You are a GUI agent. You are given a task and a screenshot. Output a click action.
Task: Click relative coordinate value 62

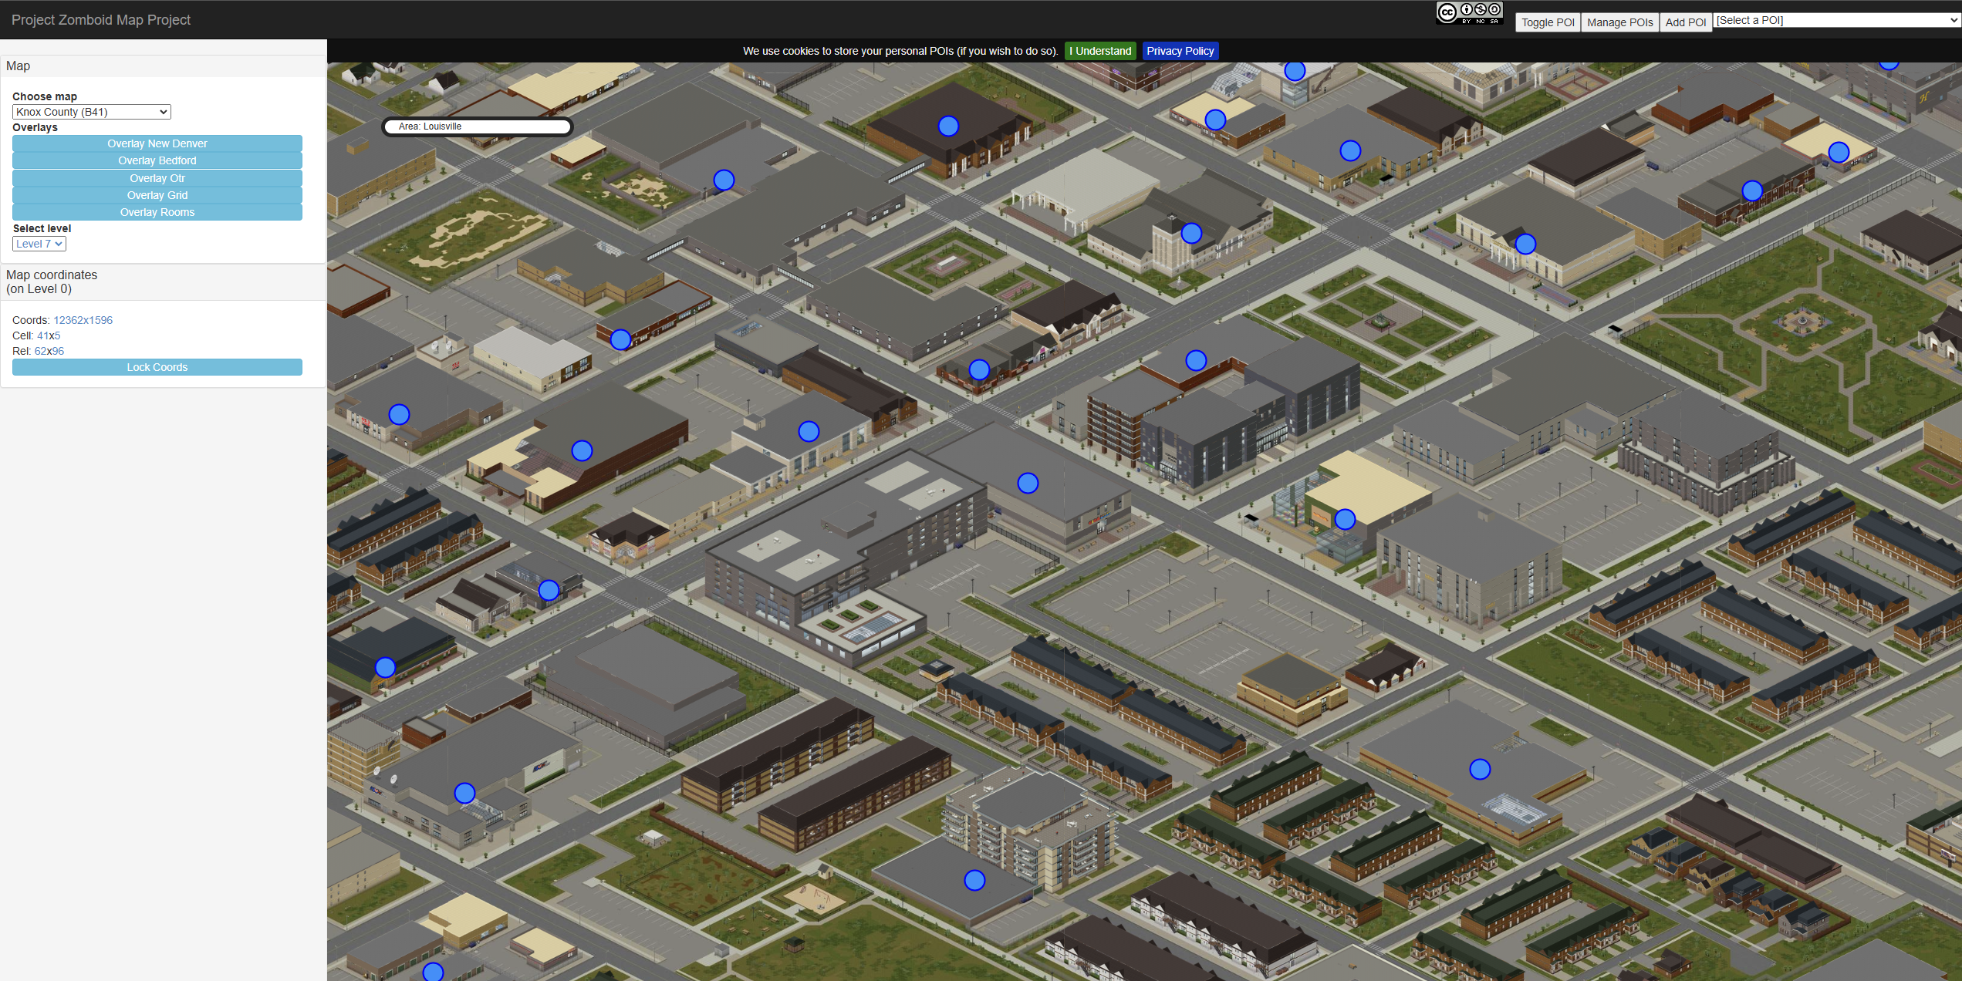click(x=40, y=351)
